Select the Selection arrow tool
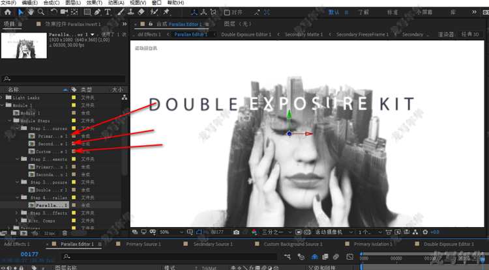This screenshot has width=489, height=270. (x=21, y=12)
